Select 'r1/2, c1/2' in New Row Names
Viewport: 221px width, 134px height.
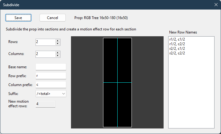point(177,39)
